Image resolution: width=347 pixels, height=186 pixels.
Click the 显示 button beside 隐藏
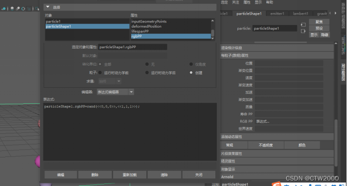pos(314,35)
